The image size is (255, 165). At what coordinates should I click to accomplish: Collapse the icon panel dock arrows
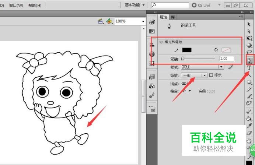pos(155,12)
